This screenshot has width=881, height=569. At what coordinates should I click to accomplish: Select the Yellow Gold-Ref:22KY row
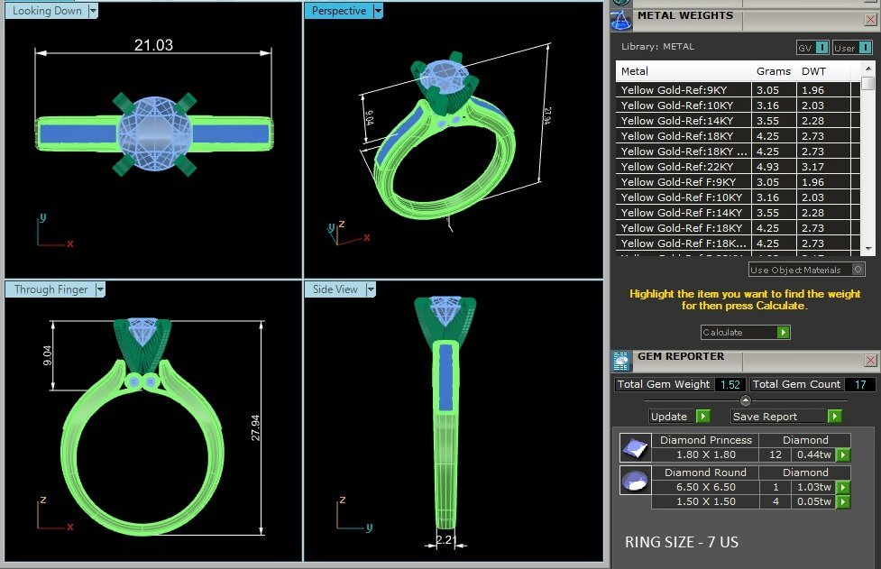(x=685, y=167)
